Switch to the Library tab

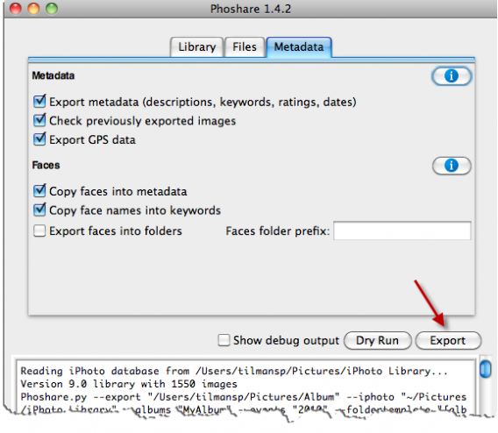point(197,47)
